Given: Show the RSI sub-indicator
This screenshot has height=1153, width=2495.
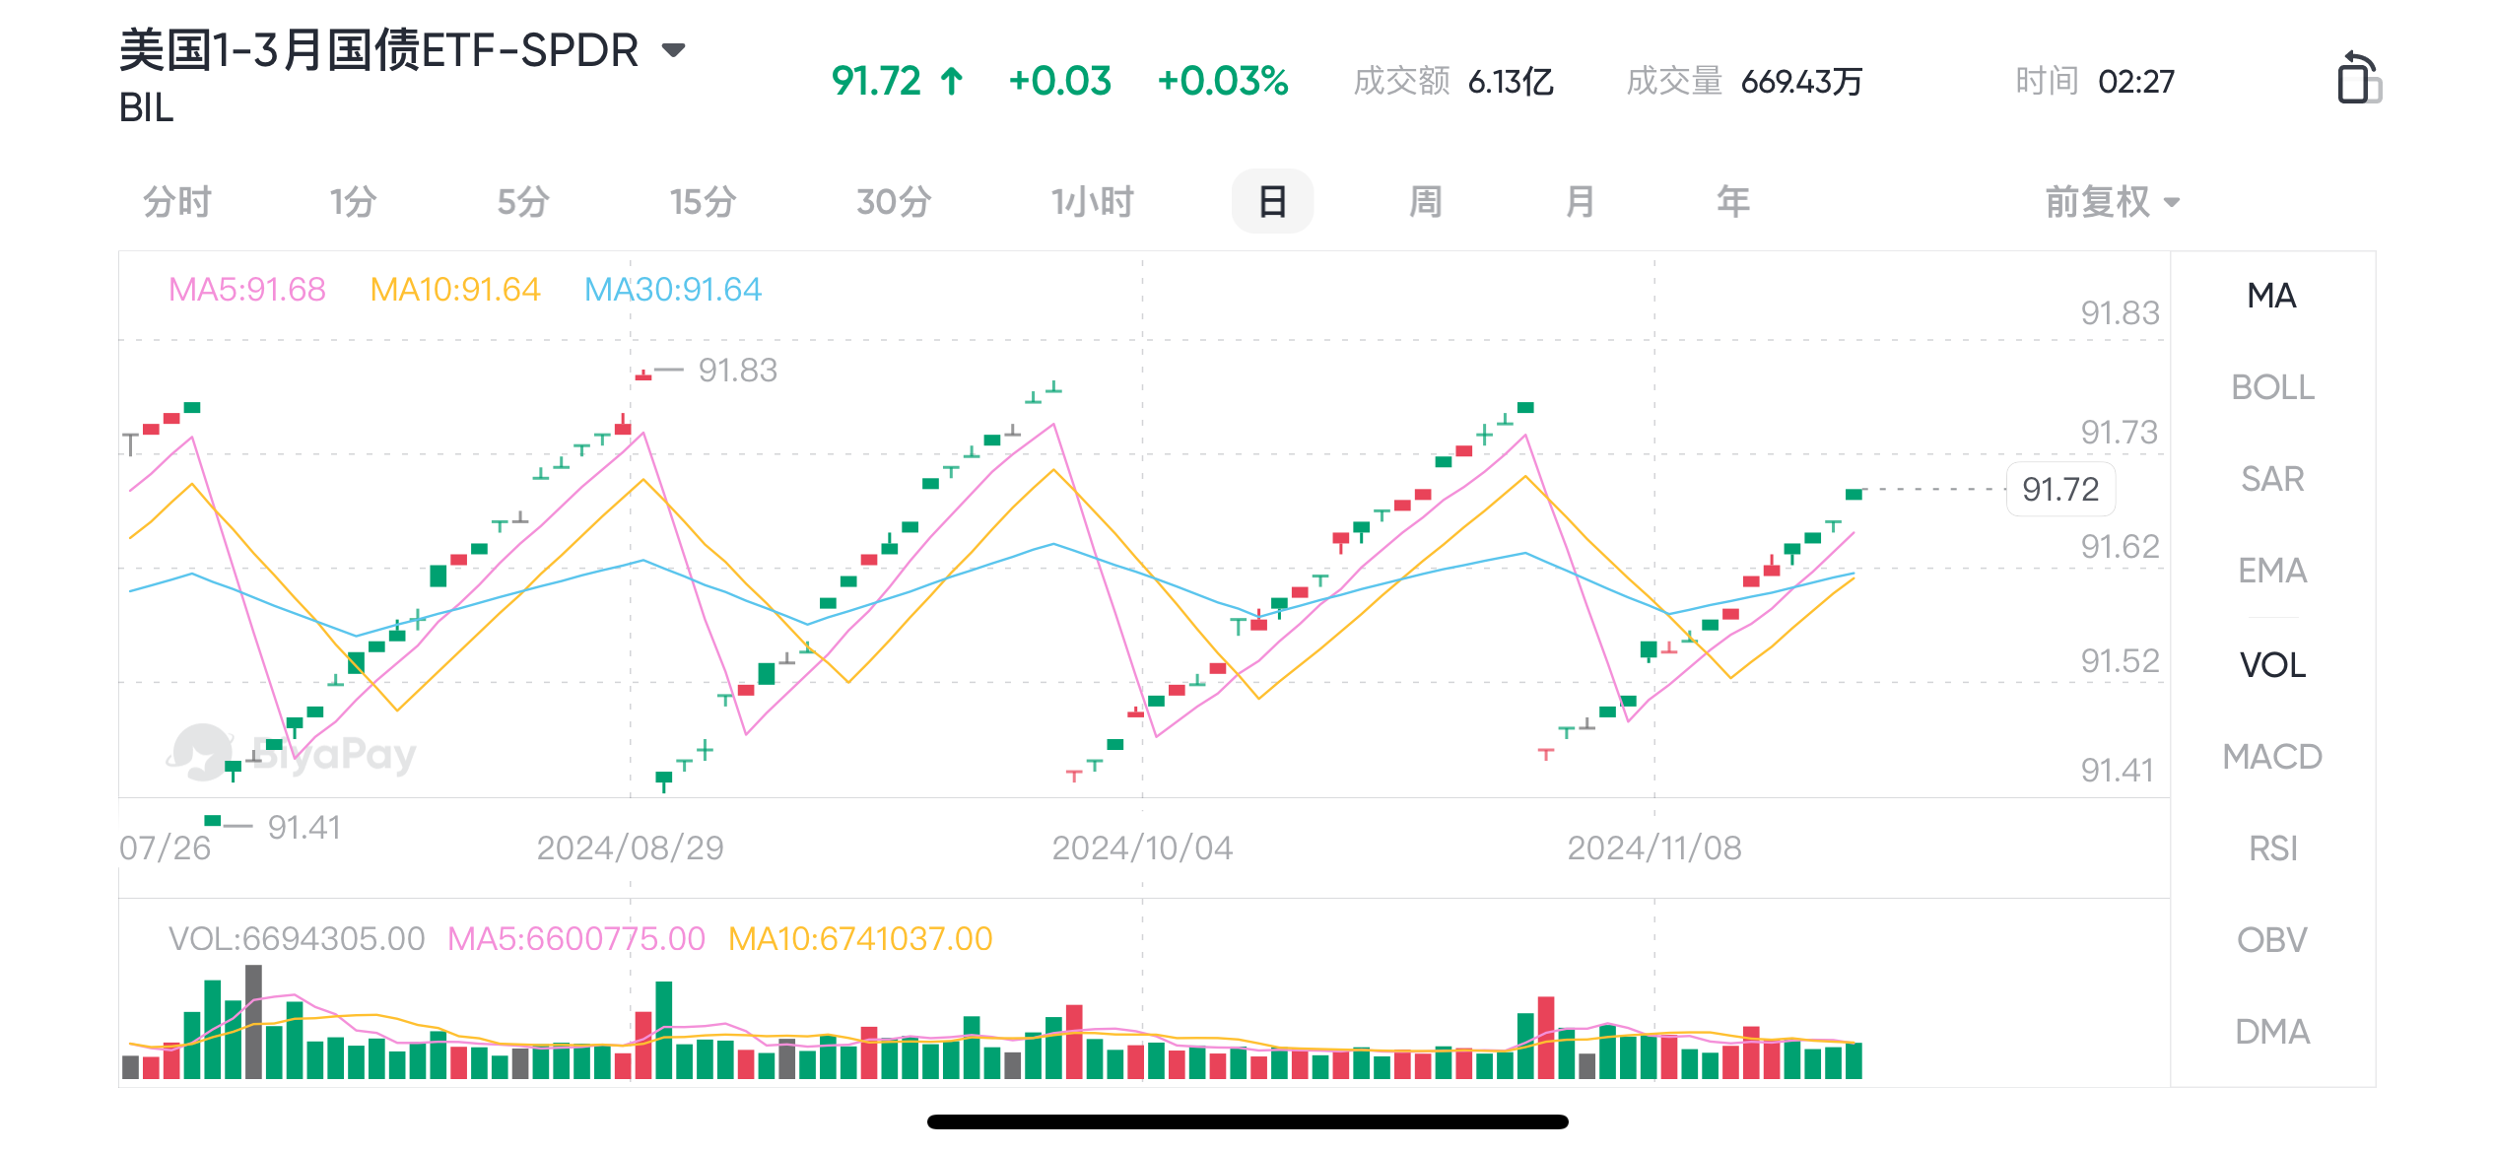Looking at the screenshot, I should tap(2272, 848).
